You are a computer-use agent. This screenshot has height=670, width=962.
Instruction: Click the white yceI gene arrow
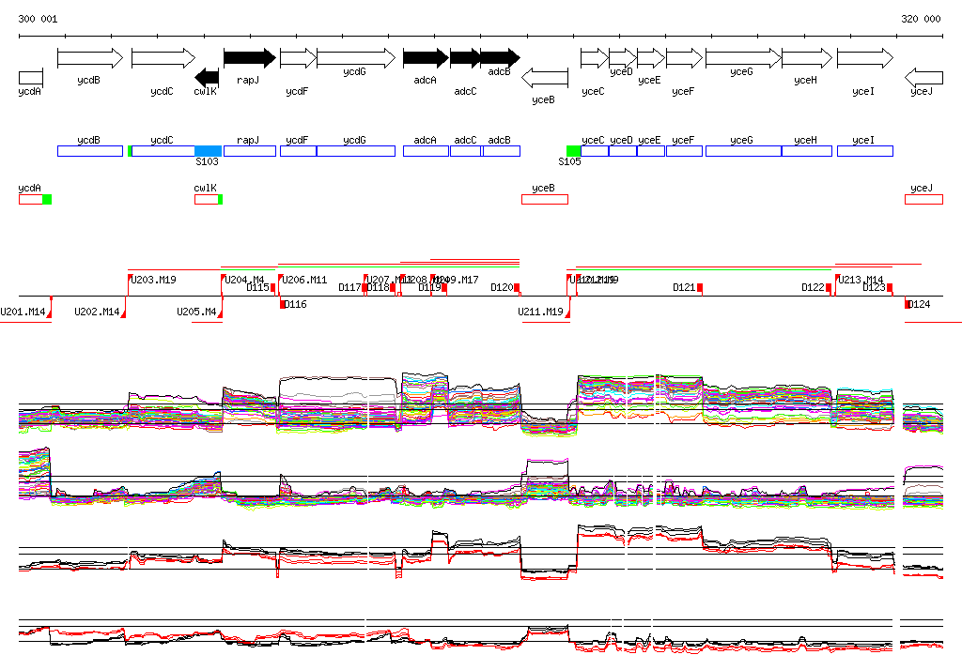(865, 58)
